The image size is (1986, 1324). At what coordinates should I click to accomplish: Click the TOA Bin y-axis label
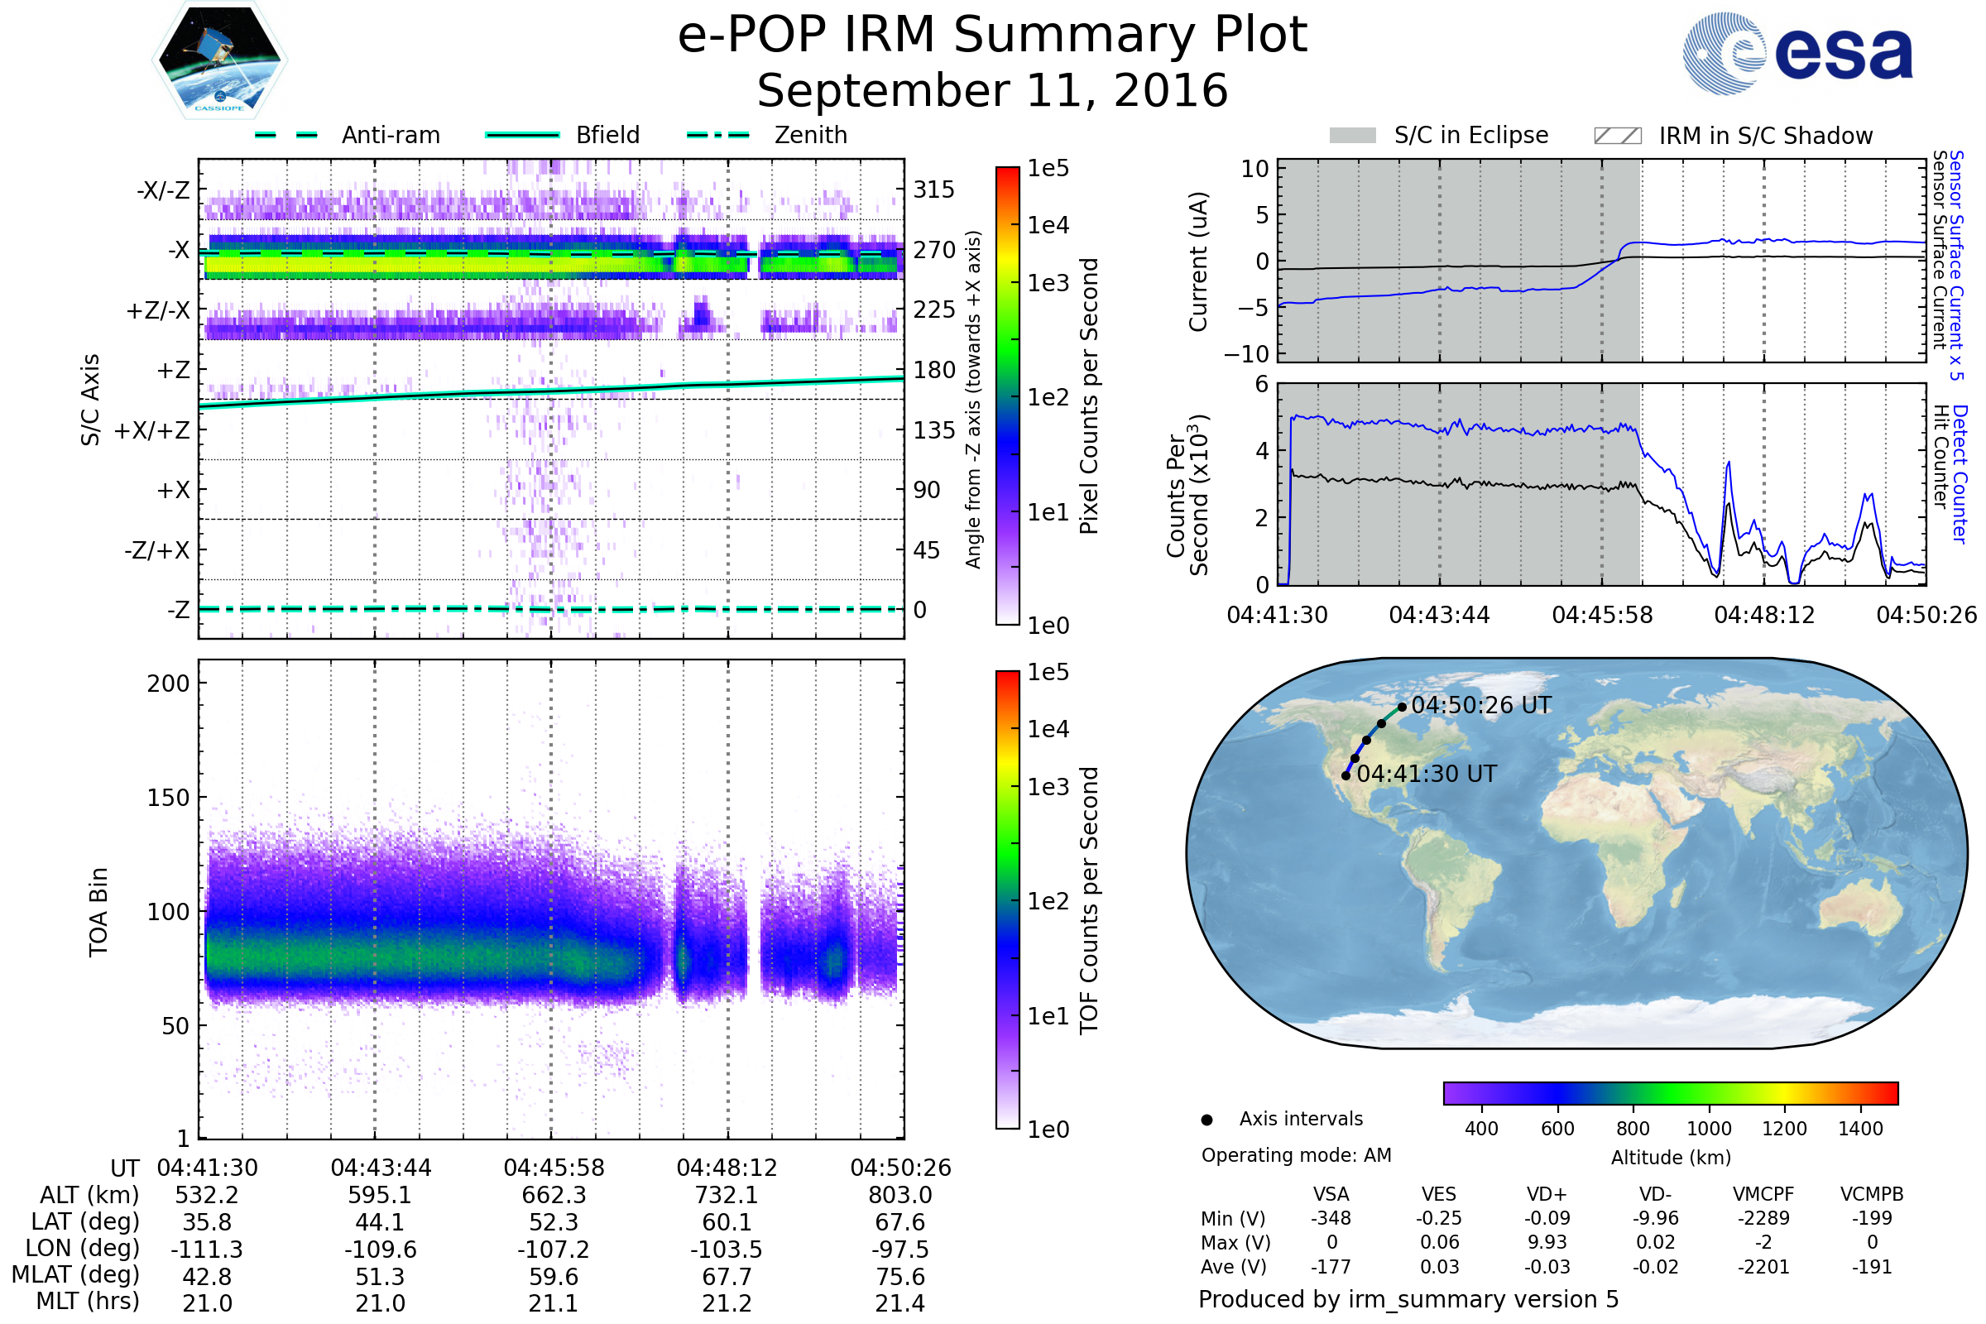(98, 911)
